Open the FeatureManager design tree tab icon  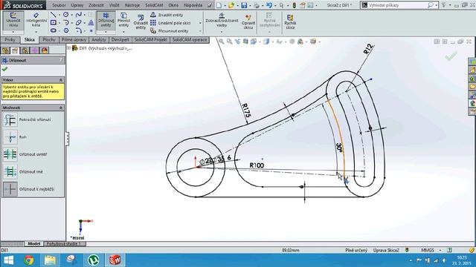[x=5, y=50]
